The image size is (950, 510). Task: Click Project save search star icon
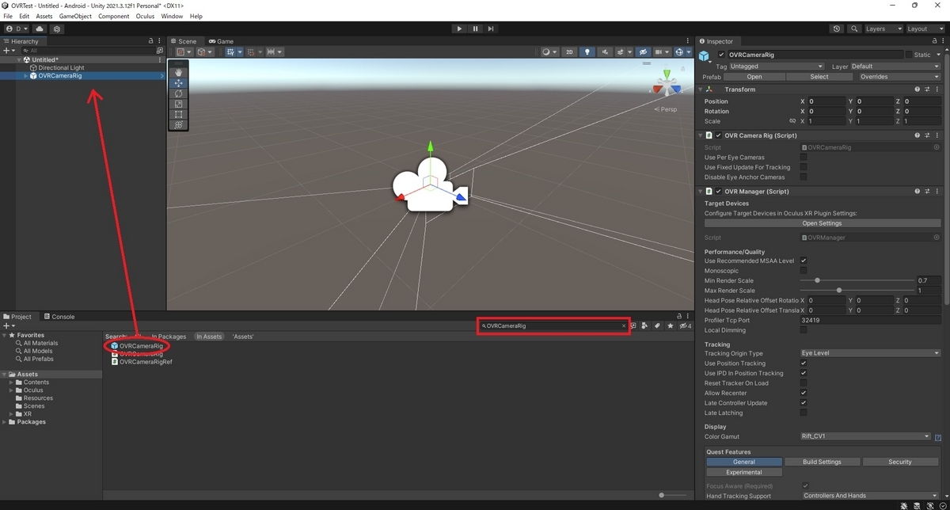pyautogui.click(x=671, y=325)
